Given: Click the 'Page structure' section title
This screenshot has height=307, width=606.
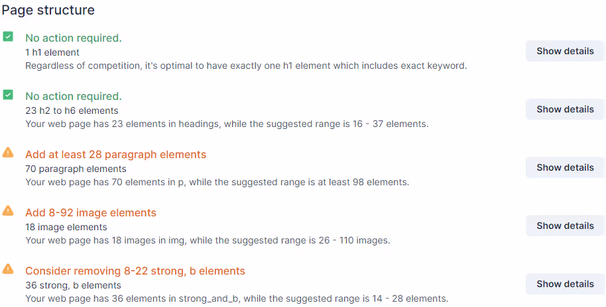Looking at the screenshot, I should (48, 11).
